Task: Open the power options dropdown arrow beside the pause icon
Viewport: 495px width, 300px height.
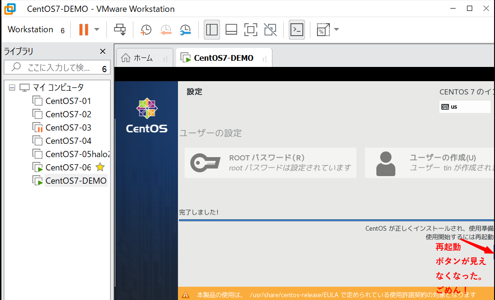Action: pyautogui.click(x=97, y=30)
